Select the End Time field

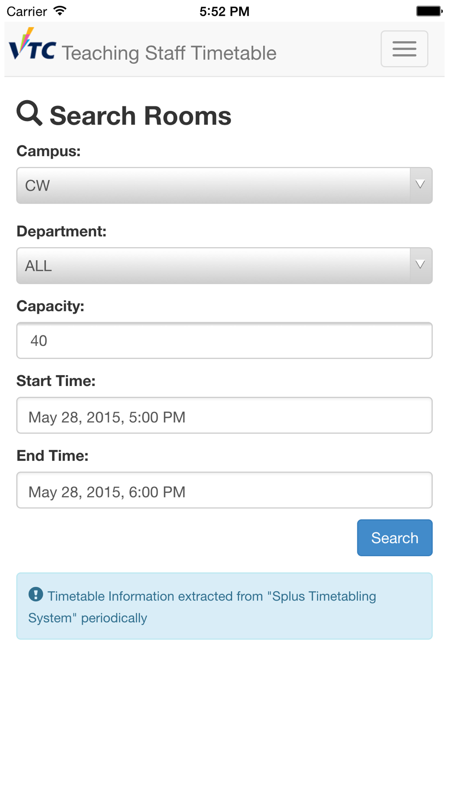point(224,490)
